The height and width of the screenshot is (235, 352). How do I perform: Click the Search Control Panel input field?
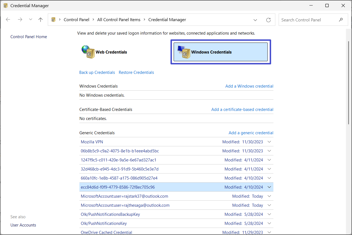coord(308,20)
